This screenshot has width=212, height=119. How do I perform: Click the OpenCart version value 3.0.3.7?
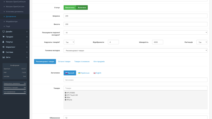point(24,69)
